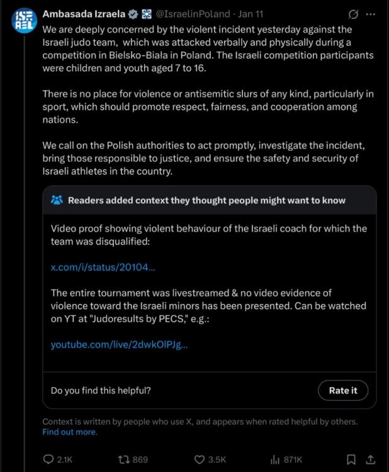This screenshot has width=389, height=472.
Task: Open the youtube.com/live link in the note
Action: click(x=119, y=344)
